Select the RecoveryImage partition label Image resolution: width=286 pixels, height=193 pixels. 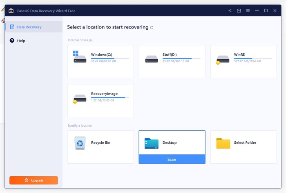click(104, 94)
